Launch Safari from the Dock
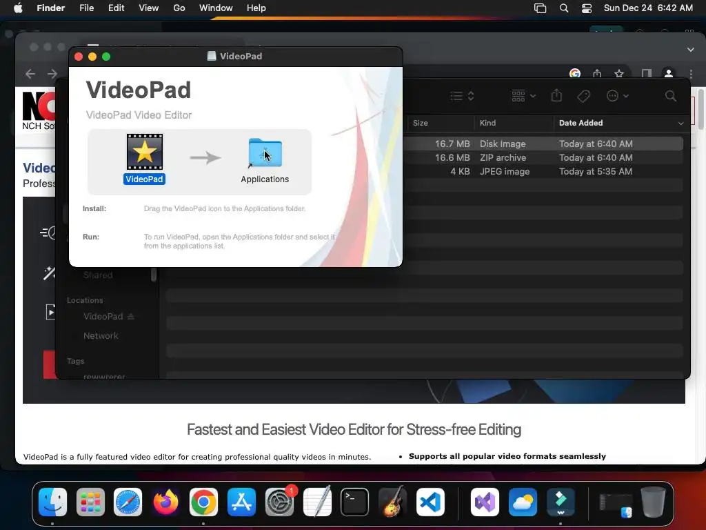The image size is (706, 530). point(128,502)
